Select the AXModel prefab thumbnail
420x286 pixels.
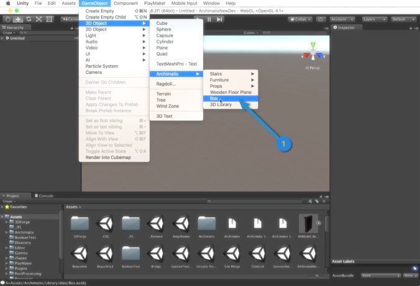point(308,223)
